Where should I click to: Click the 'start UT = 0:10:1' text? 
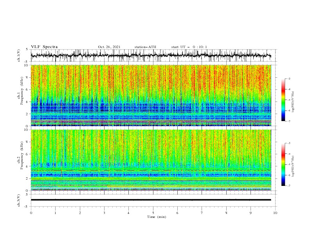(x=189, y=47)
